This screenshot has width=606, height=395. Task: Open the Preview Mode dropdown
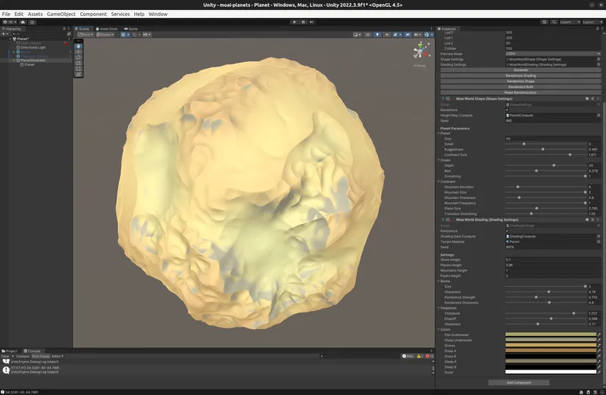pos(553,54)
